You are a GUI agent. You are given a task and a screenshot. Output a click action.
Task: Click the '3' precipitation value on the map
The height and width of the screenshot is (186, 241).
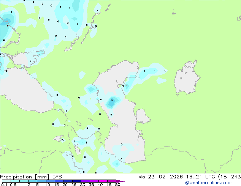[x=112, y=100]
